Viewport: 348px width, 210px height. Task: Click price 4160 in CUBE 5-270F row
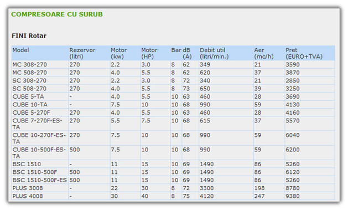coord(293,112)
